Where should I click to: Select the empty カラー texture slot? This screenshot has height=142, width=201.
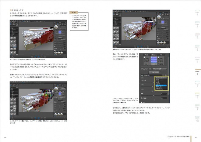(147, 61)
